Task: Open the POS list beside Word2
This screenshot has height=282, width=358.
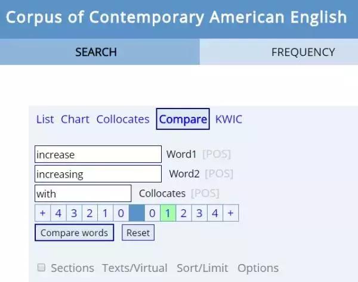Action: coord(219,174)
